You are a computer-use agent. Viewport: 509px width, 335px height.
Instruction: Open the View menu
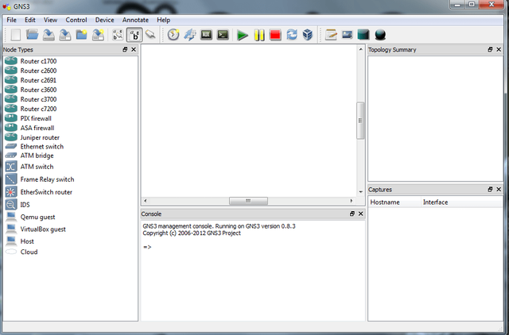click(50, 20)
